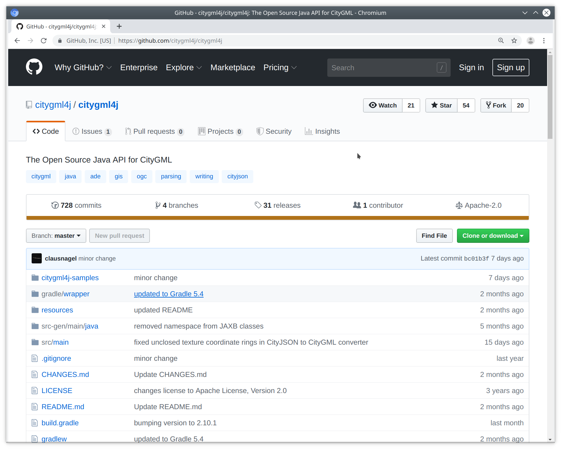Switch to the Issues tab
The height and width of the screenshot is (449, 561).
pyautogui.click(x=92, y=131)
